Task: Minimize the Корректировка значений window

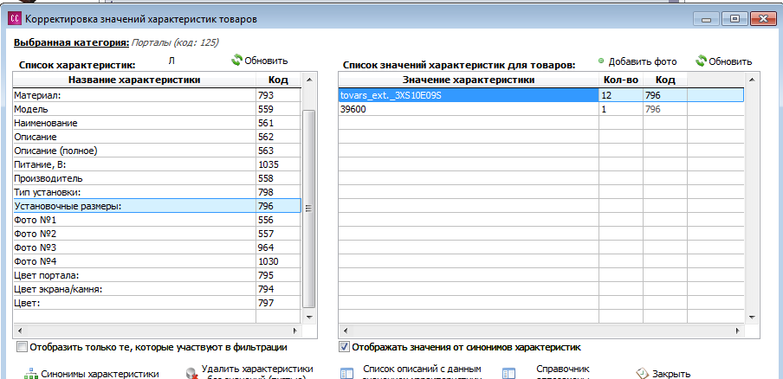Action: tap(707, 19)
